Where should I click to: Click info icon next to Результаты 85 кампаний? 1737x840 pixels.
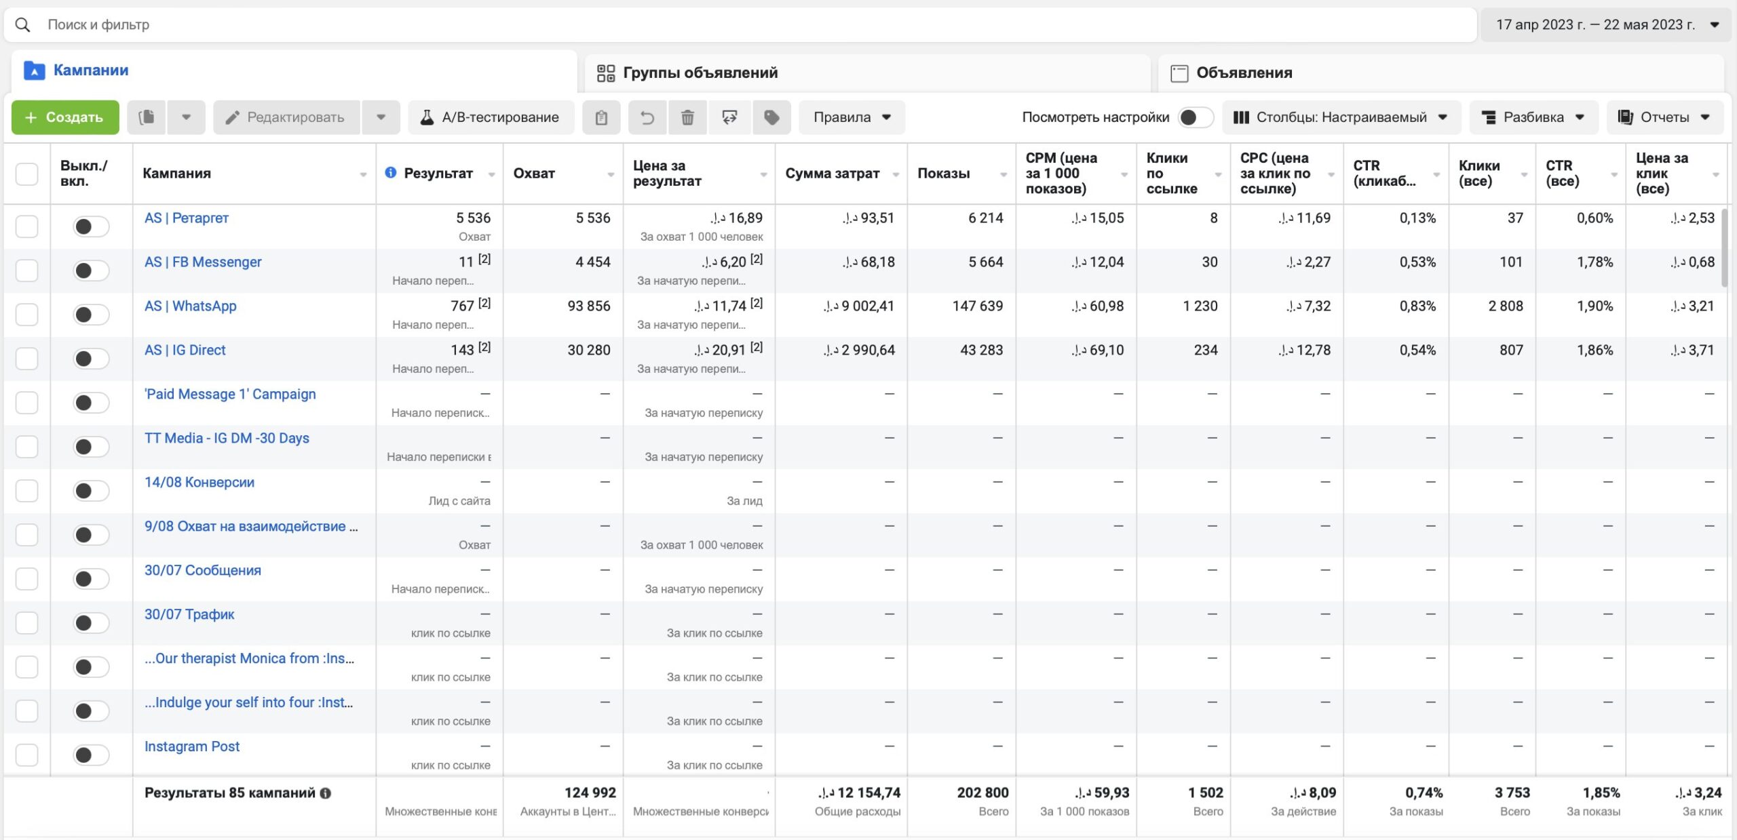click(x=326, y=793)
